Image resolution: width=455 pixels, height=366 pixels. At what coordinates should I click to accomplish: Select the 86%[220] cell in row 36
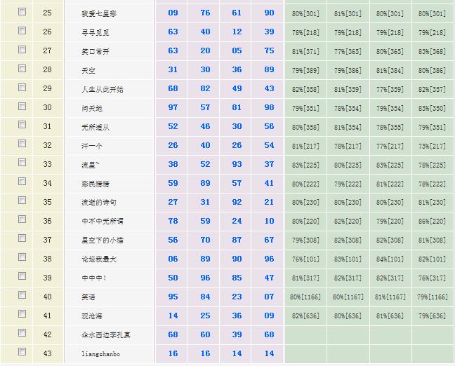[432, 222]
